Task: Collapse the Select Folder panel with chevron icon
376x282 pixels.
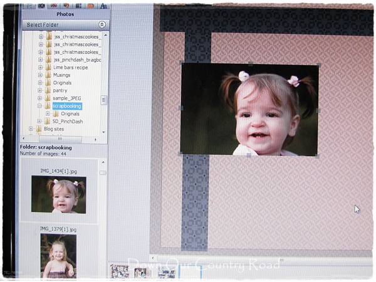Action: (x=102, y=24)
